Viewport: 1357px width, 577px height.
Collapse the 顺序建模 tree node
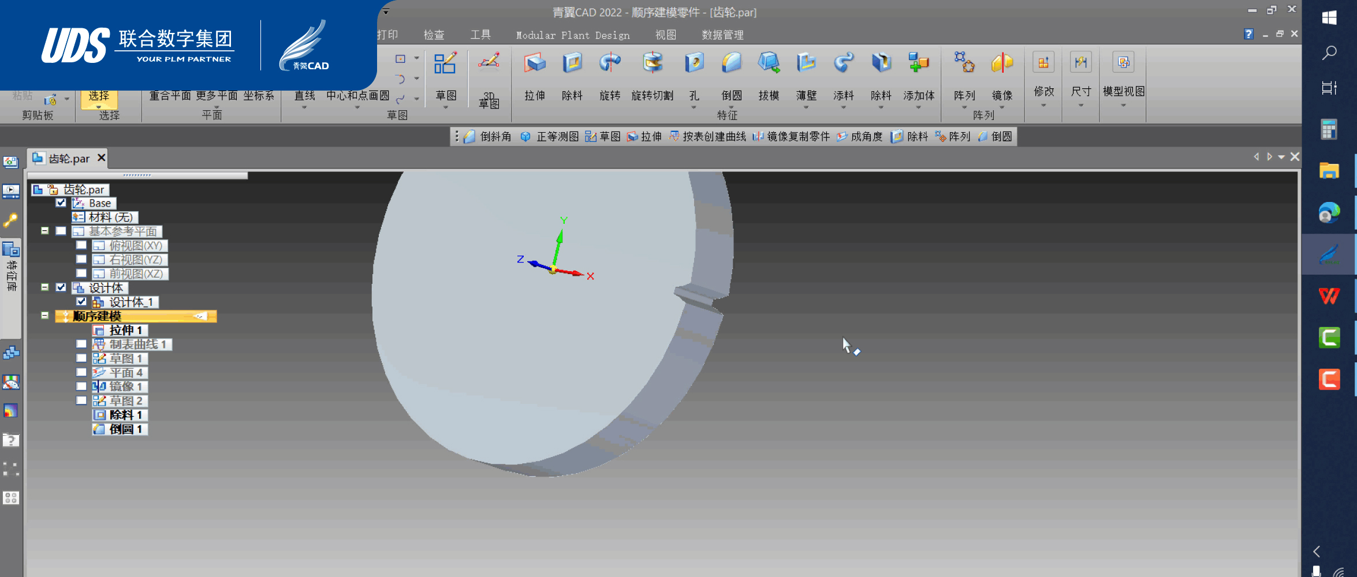(44, 316)
